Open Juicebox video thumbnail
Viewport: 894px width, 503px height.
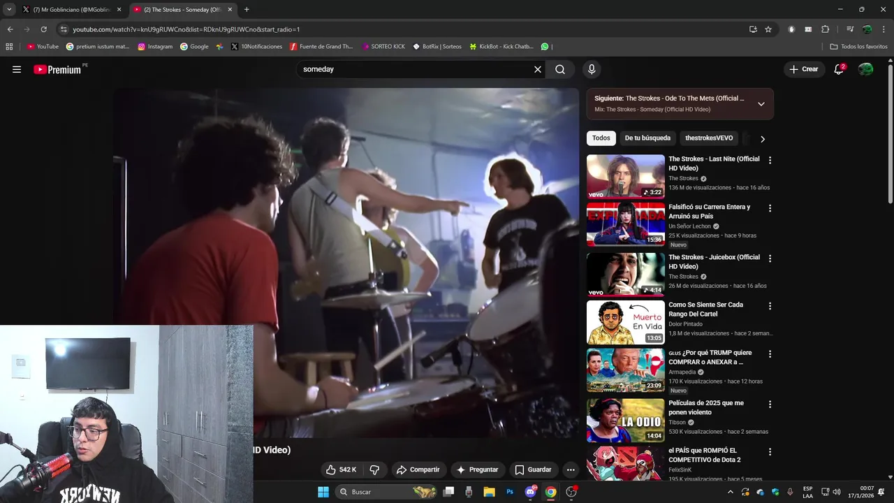pyautogui.click(x=626, y=275)
